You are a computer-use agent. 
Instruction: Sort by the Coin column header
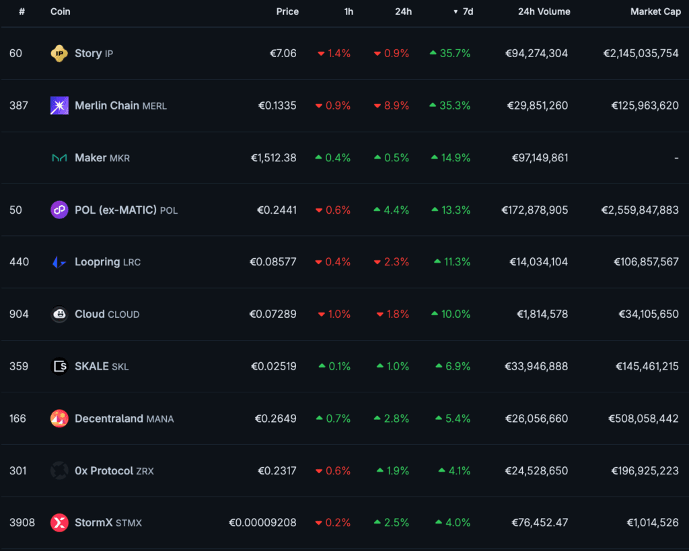(x=60, y=12)
